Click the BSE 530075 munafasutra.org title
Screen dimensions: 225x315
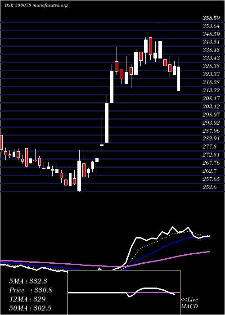pyautogui.click(x=36, y=5)
